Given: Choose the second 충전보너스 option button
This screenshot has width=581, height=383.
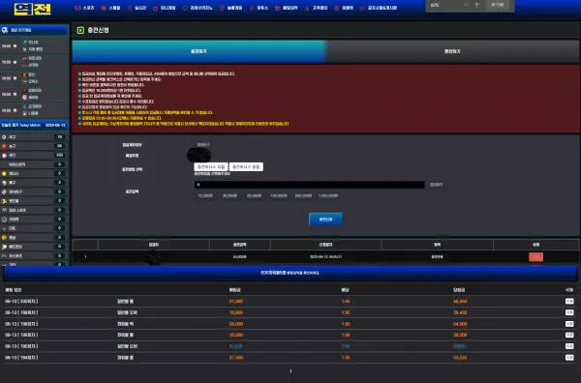Looking at the screenshot, I should pos(246,167).
